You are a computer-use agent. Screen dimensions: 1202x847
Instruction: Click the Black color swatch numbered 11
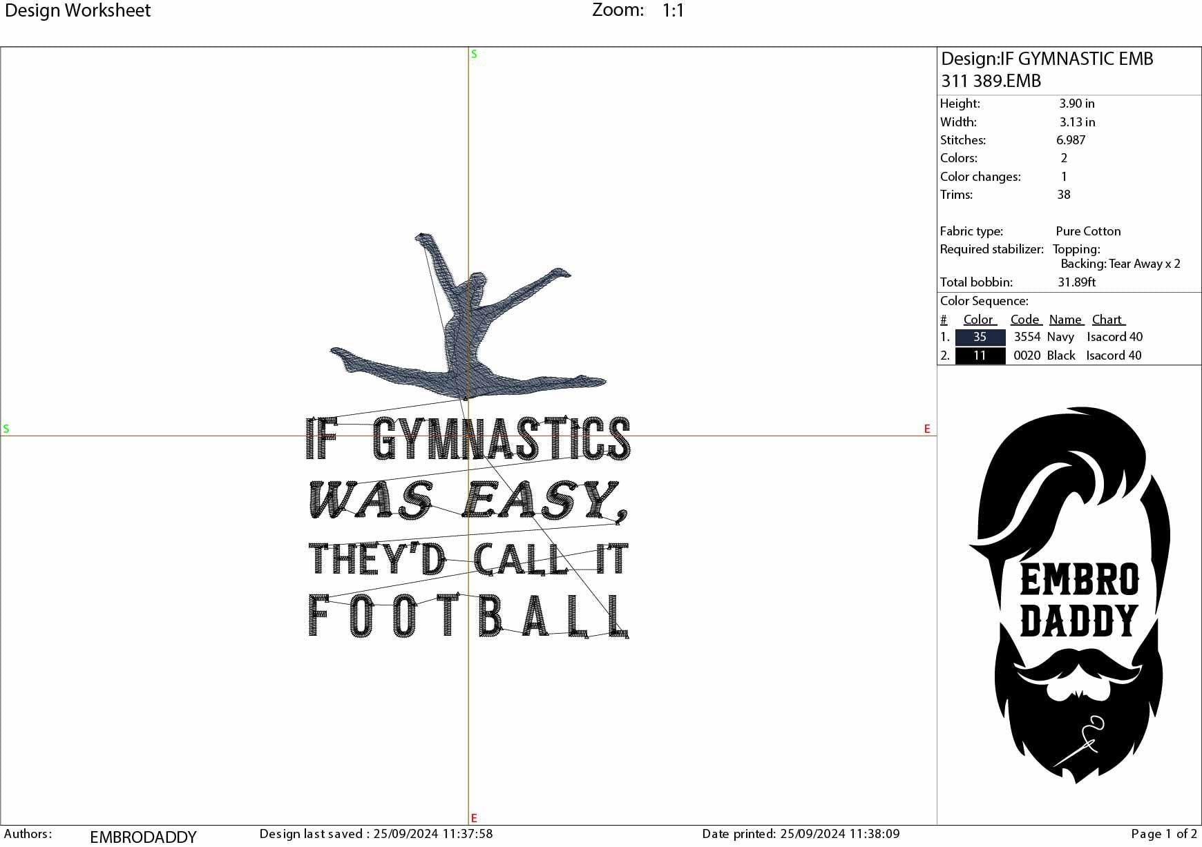click(980, 356)
